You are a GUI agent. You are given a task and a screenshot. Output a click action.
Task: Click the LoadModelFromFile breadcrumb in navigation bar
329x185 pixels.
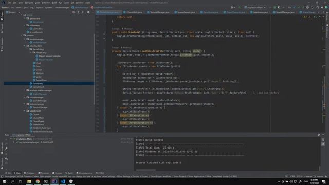click(102, 7)
